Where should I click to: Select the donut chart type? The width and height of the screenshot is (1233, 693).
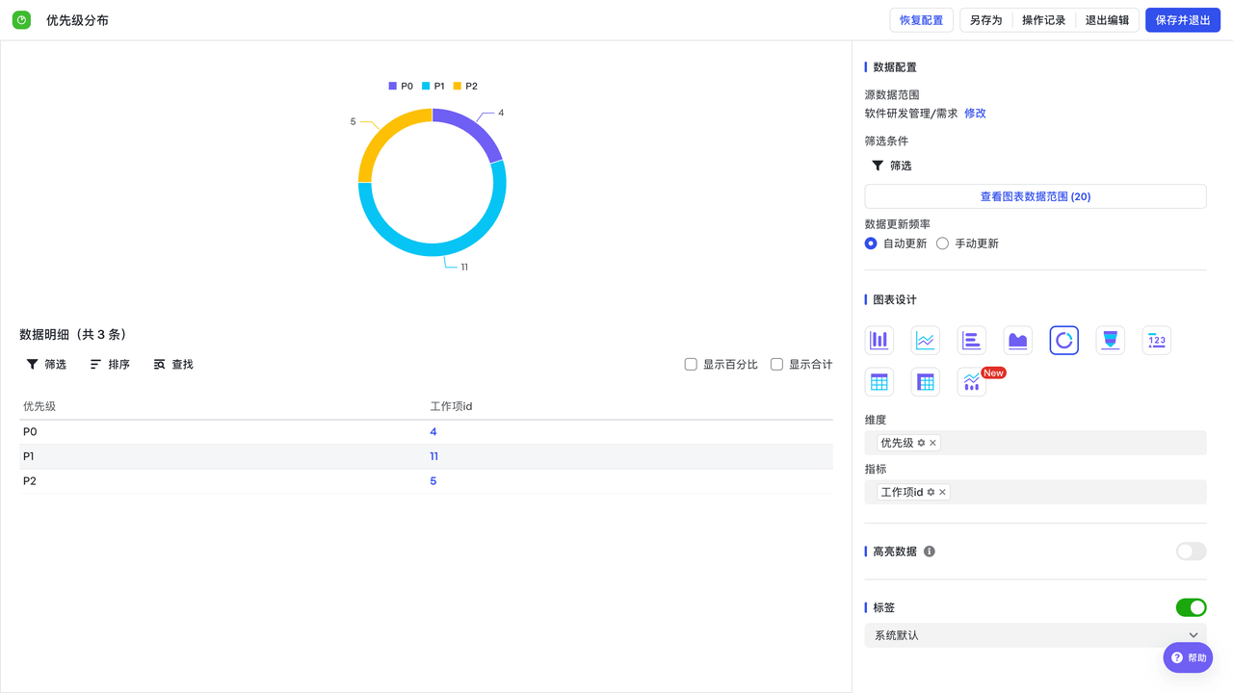(x=1063, y=340)
